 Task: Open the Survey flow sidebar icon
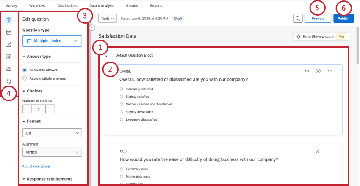[9, 32]
